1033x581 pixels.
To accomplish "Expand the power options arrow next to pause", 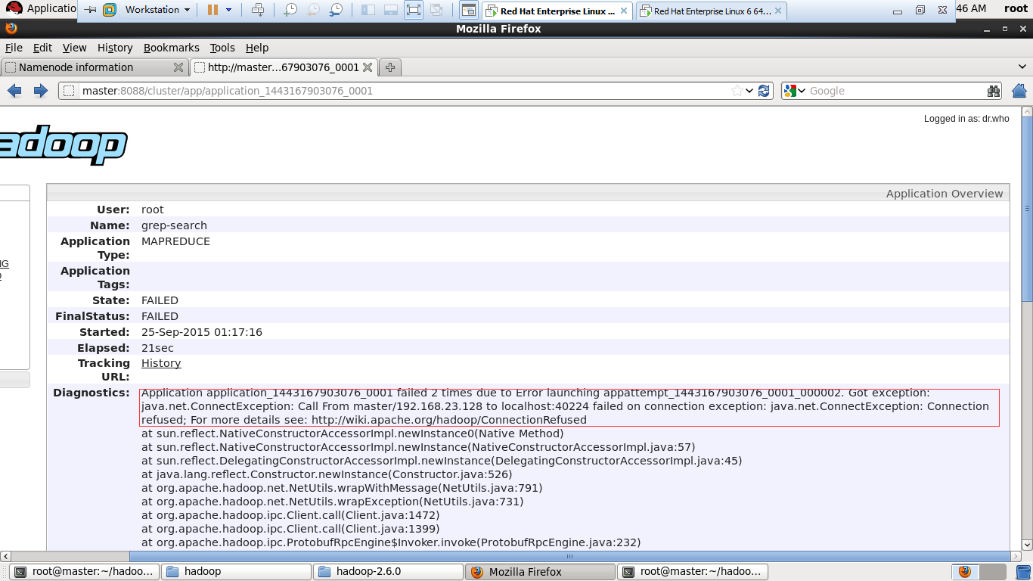I will [229, 10].
